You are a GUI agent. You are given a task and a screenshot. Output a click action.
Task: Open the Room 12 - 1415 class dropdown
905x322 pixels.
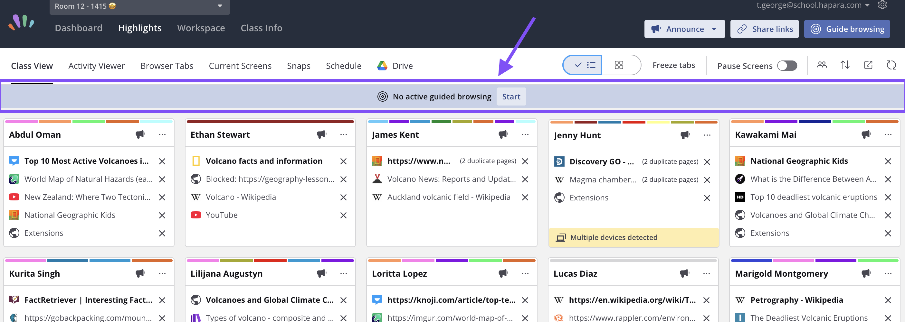[139, 6]
